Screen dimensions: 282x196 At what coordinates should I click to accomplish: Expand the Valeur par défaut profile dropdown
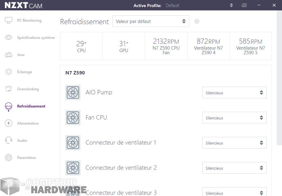(151, 21)
